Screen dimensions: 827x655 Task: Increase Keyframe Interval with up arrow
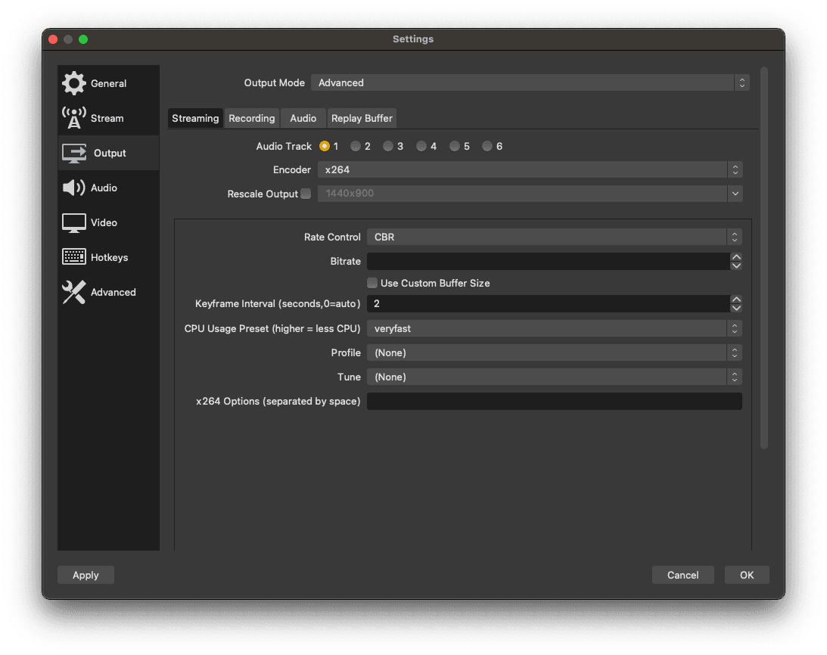tap(736, 300)
